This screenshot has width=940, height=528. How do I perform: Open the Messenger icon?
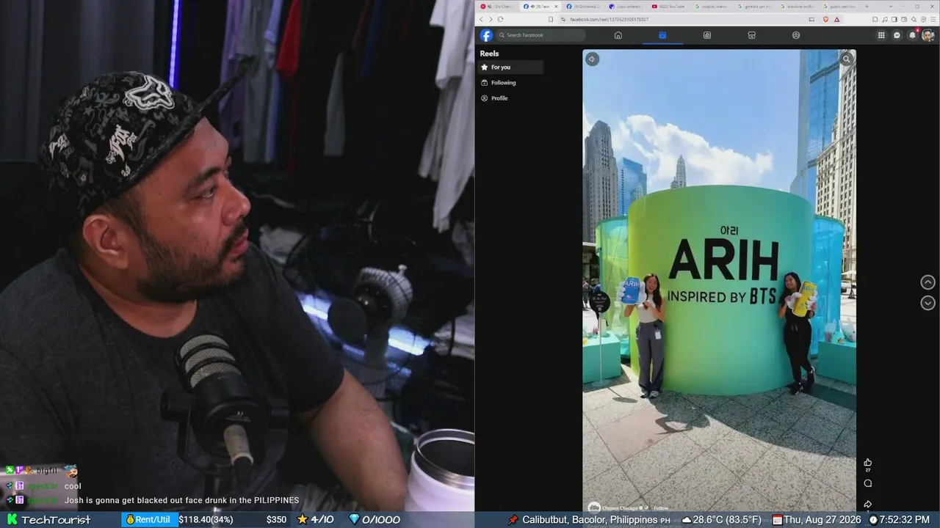897,35
